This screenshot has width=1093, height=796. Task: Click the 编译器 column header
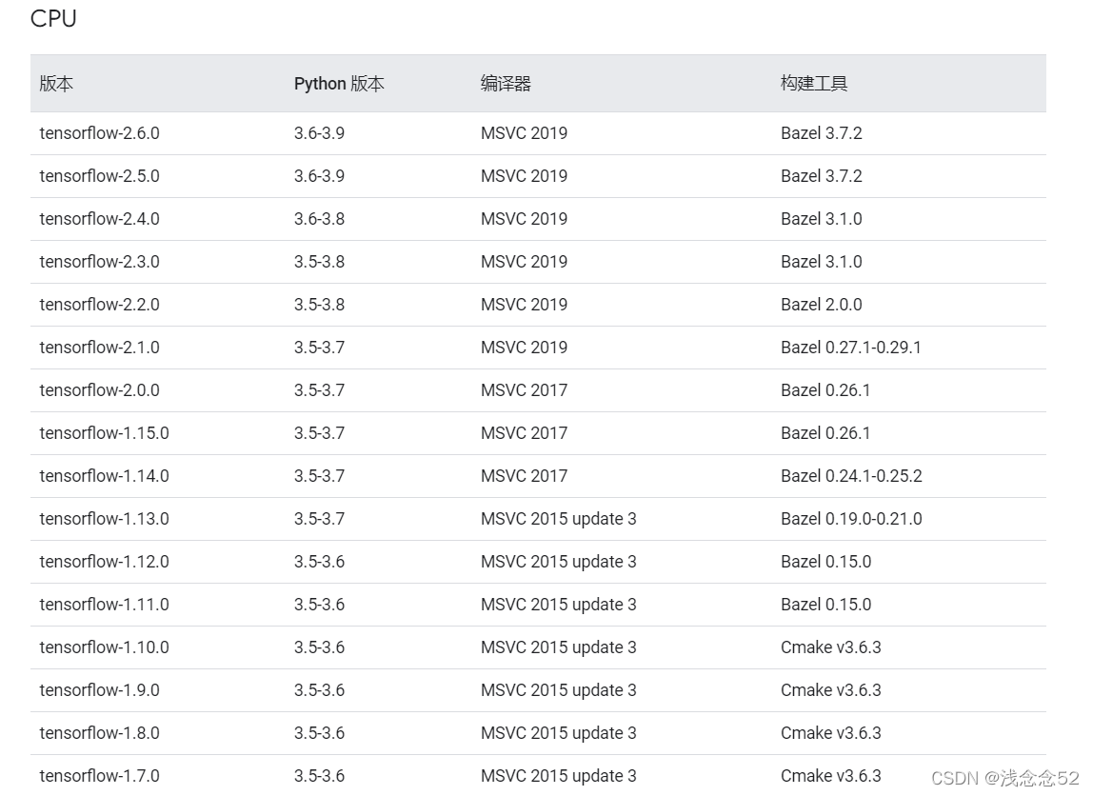(507, 84)
